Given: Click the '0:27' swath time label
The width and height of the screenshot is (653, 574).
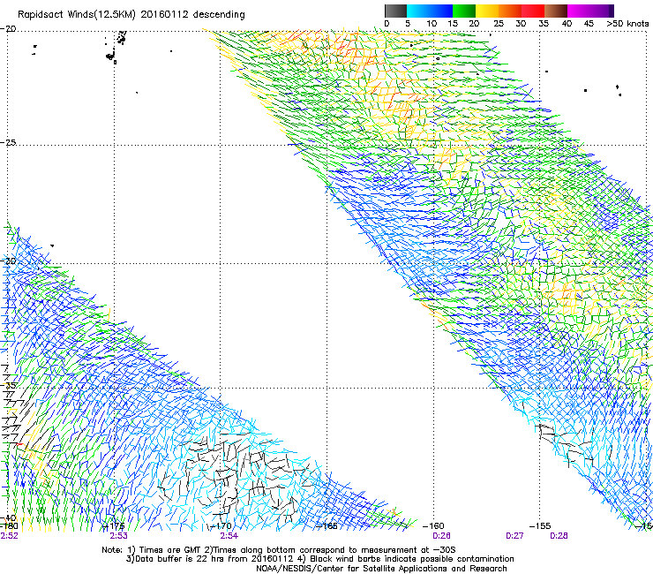Looking at the screenshot, I should [514, 536].
